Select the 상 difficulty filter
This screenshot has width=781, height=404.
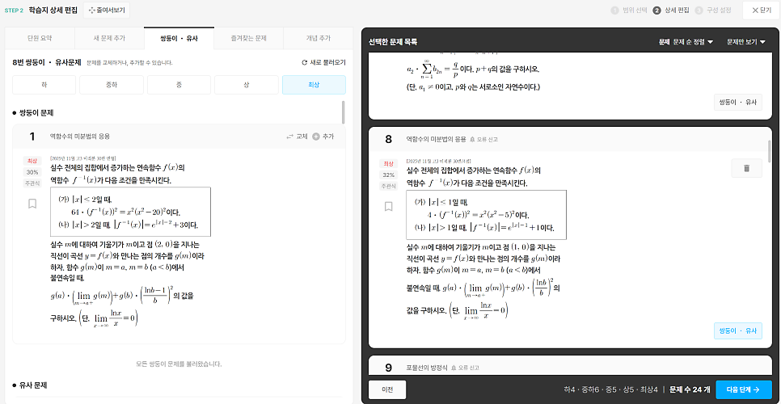[x=246, y=85]
